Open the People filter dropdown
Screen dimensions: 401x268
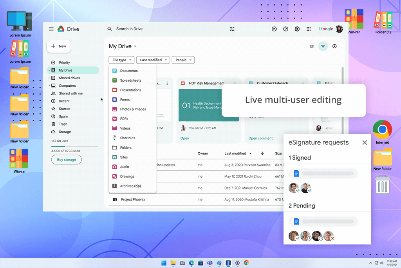click(183, 60)
